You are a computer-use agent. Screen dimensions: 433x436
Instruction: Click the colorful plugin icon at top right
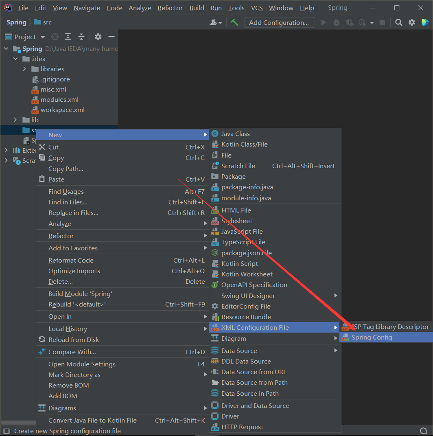pyautogui.click(x=425, y=22)
